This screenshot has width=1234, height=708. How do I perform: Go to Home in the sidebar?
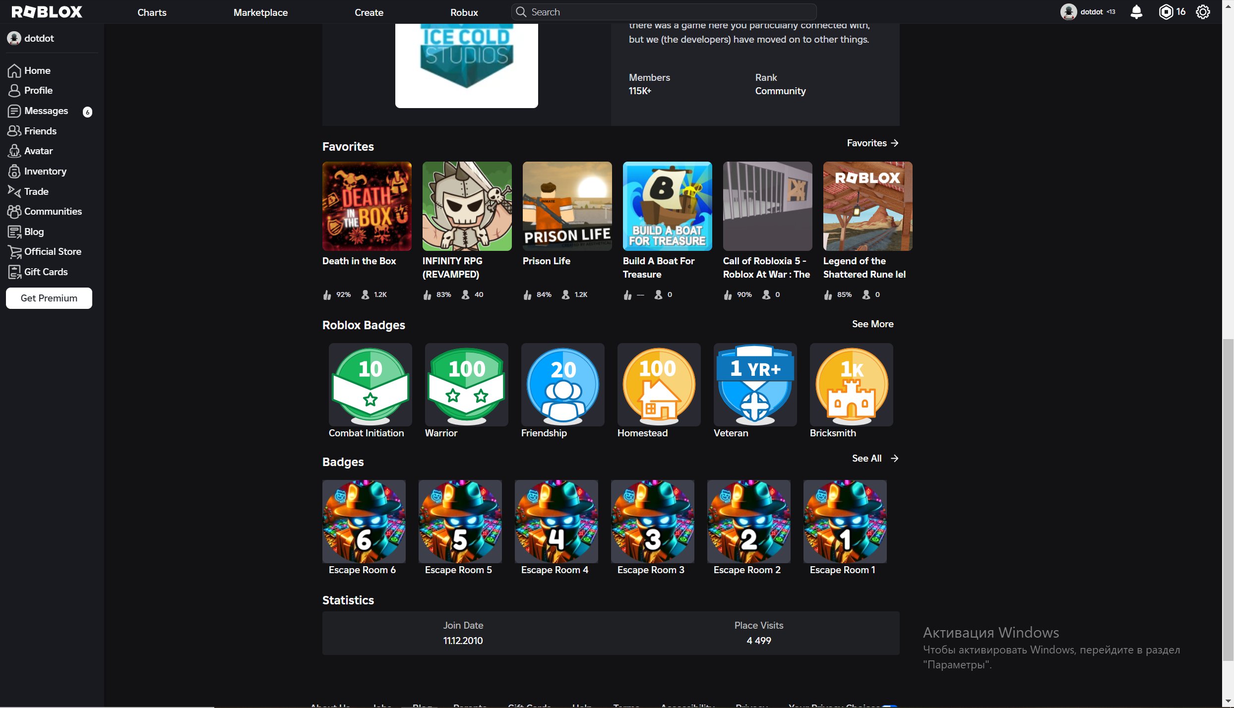coord(29,70)
